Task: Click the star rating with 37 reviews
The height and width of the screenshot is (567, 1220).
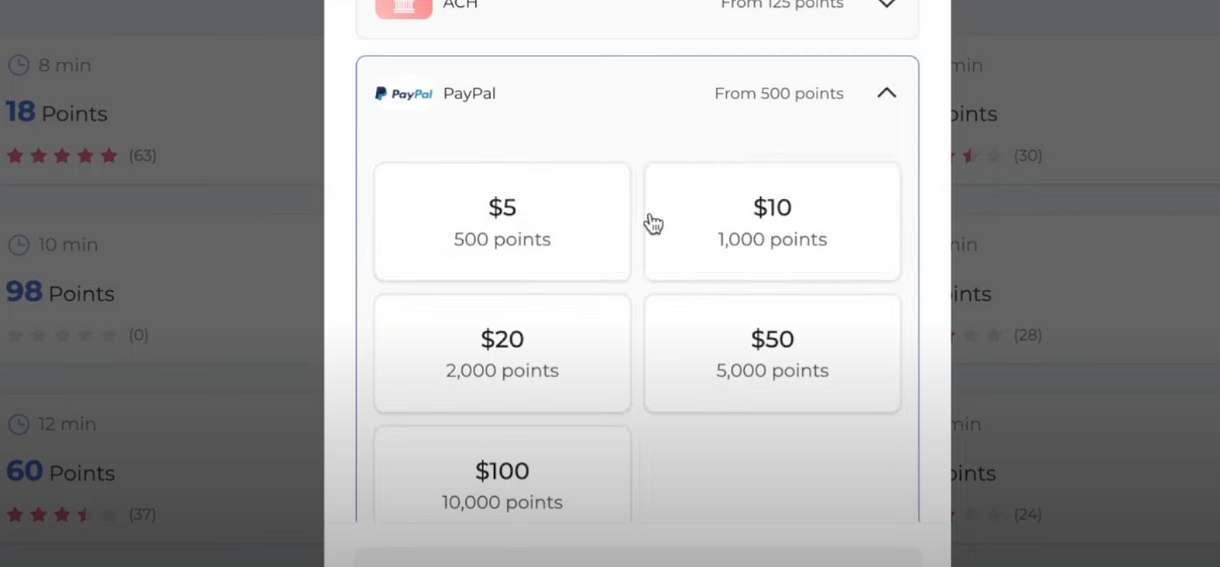Action: (x=63, y=515)
